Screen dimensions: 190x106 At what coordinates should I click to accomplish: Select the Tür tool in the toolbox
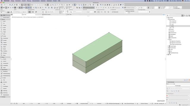[5, 23]
